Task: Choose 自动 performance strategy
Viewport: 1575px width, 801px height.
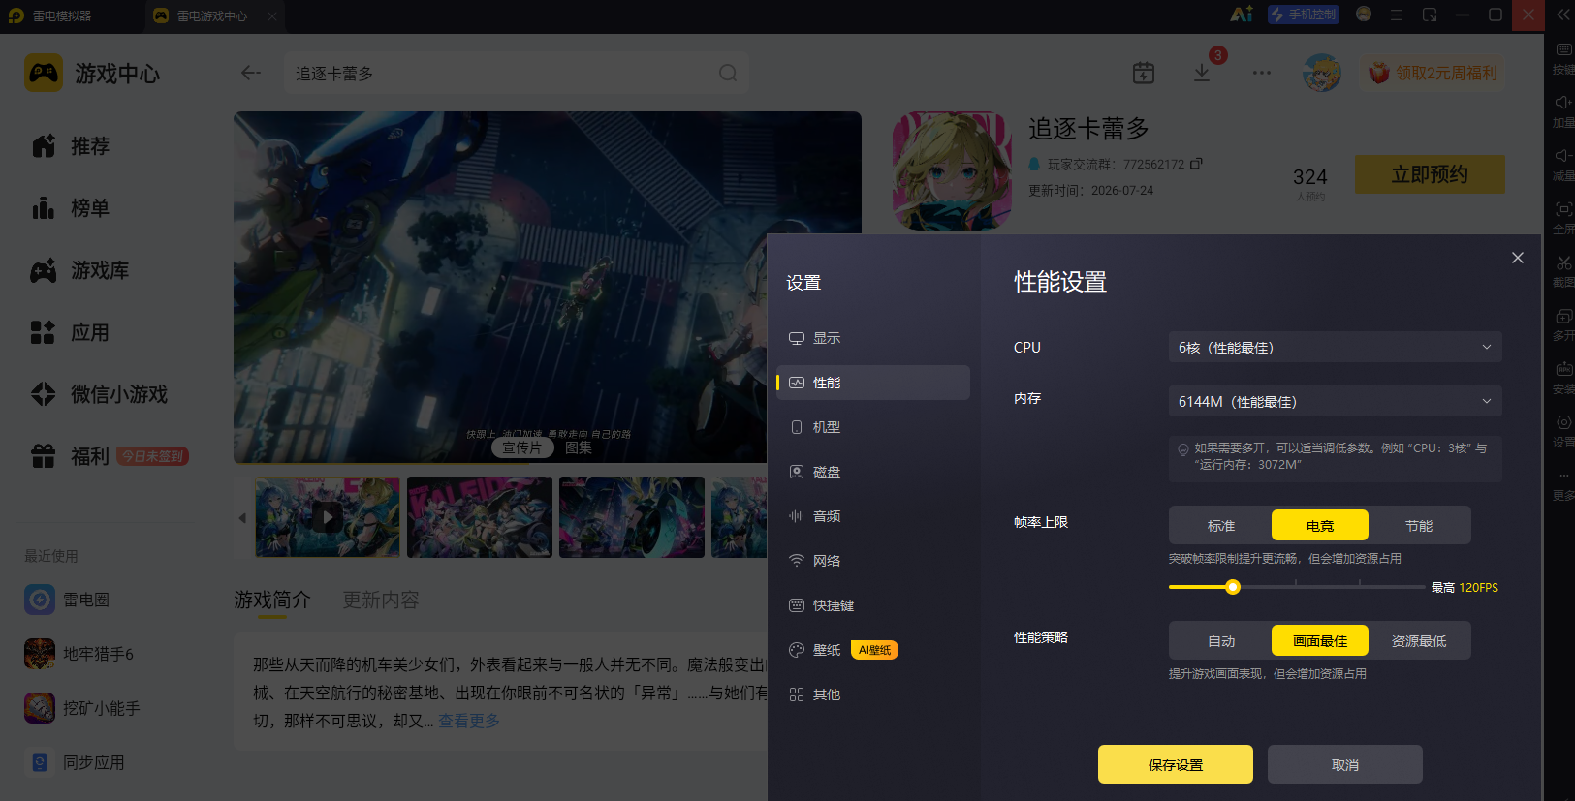Action: 1221,641
